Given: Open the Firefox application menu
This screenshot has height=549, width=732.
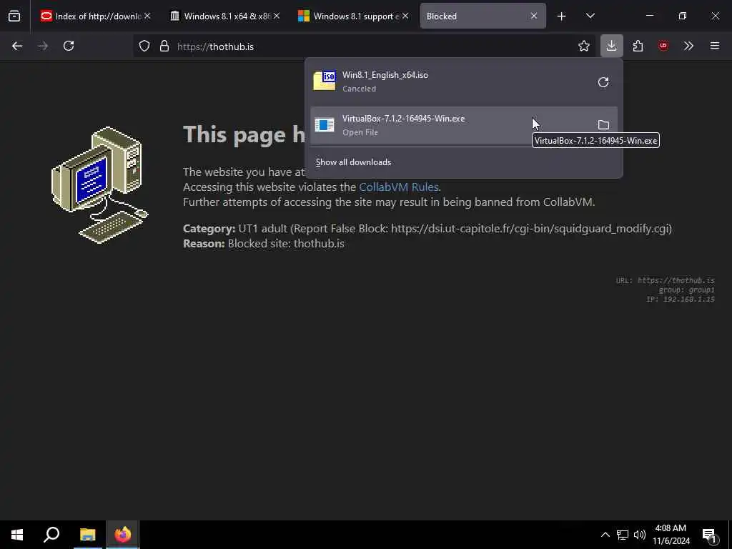Looking at the screenshot, I should tap(715, 46).
